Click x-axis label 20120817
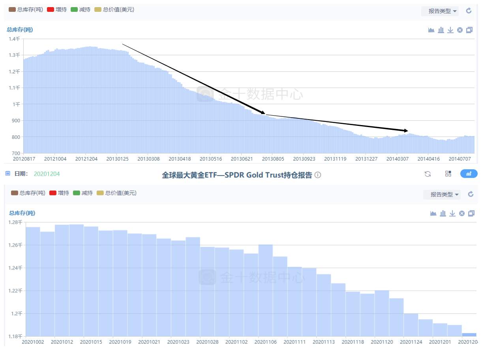 pos(23,159)
